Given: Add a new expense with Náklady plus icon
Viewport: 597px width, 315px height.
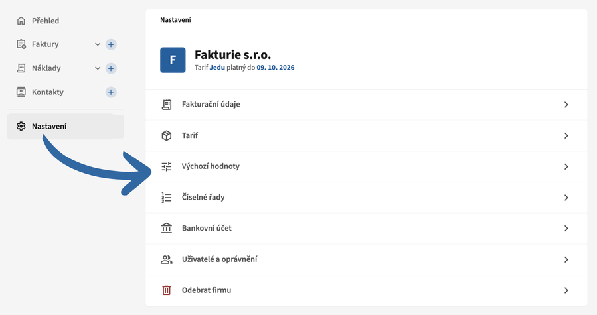Looking at the screenshot, I should 111,68.
